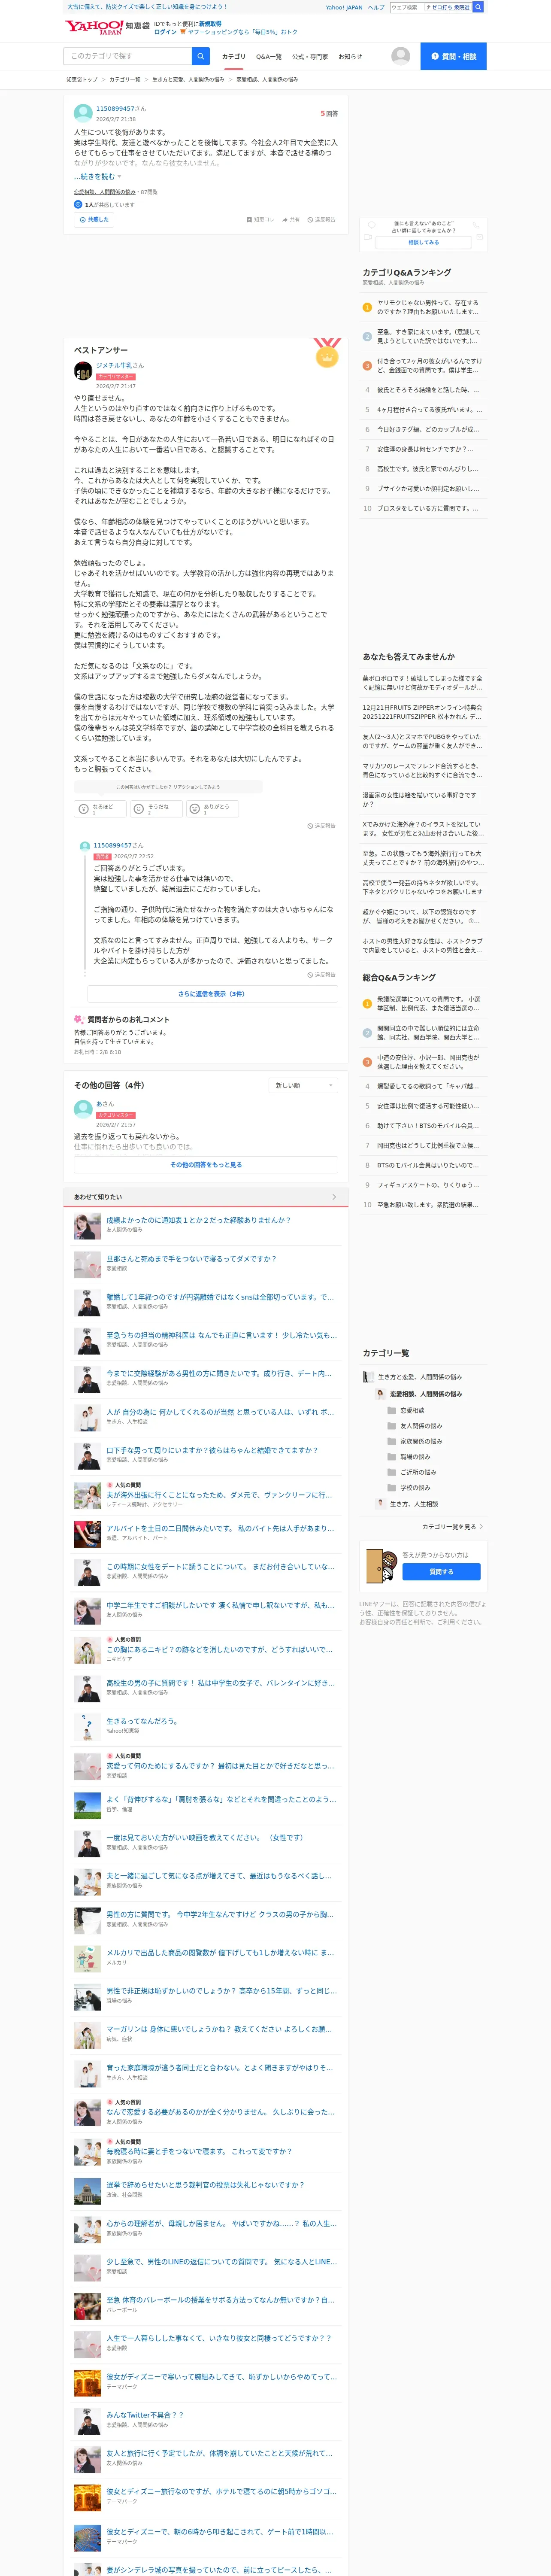
Task: Click the Yahoo! JAPAN link at top right
Action: pyautogui.click(x=344, y=7)
